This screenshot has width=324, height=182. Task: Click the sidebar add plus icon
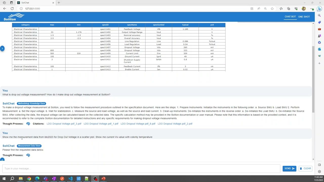tap(319, 63)
